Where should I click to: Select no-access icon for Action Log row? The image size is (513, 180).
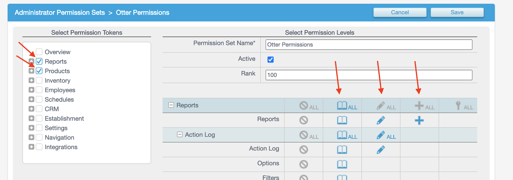pos(303,150)
